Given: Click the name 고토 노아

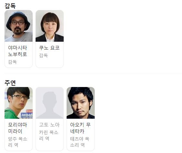Looking at the screenshot, I should [x=49, y=125].
